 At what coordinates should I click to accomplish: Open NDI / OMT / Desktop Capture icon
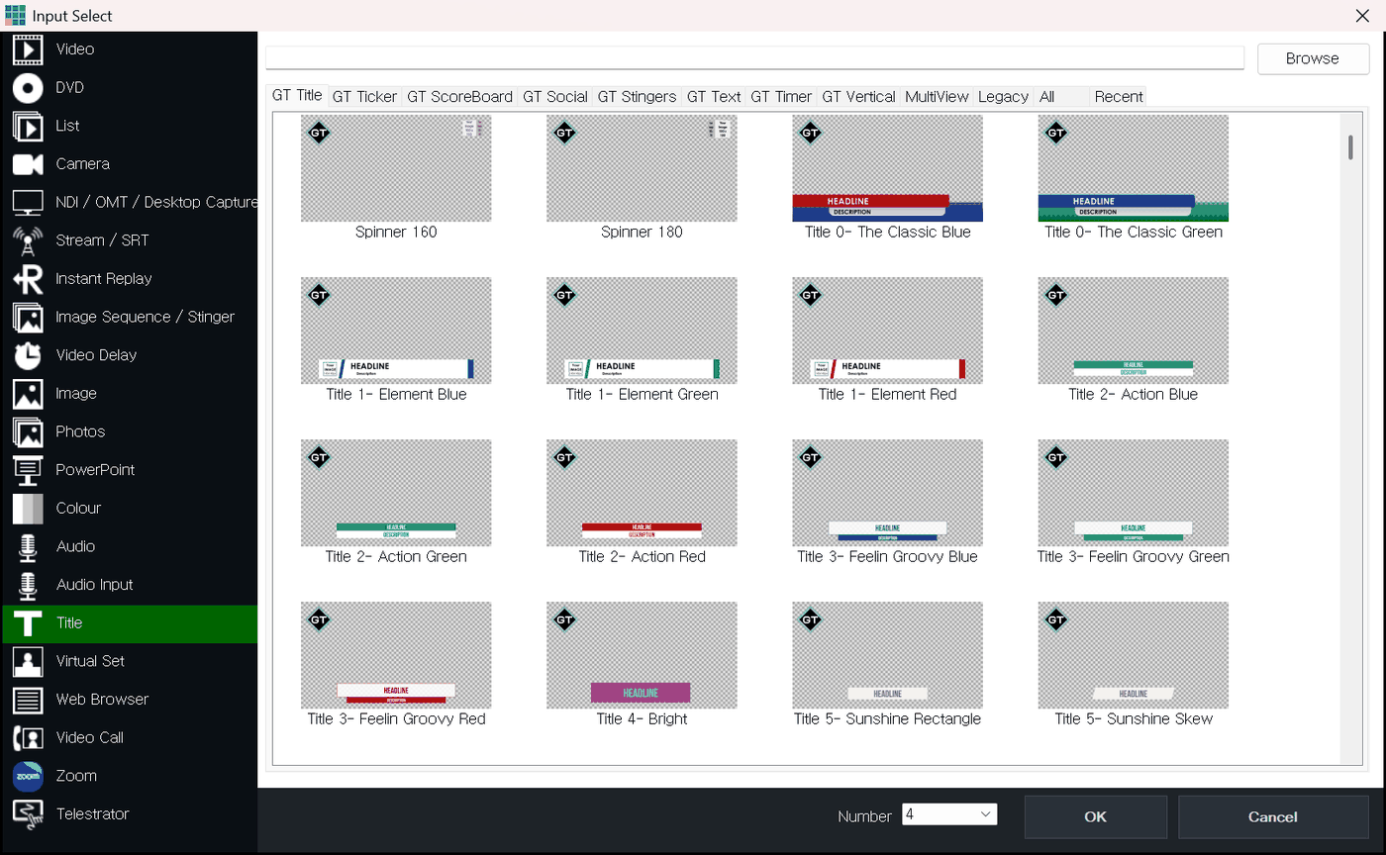28,202
